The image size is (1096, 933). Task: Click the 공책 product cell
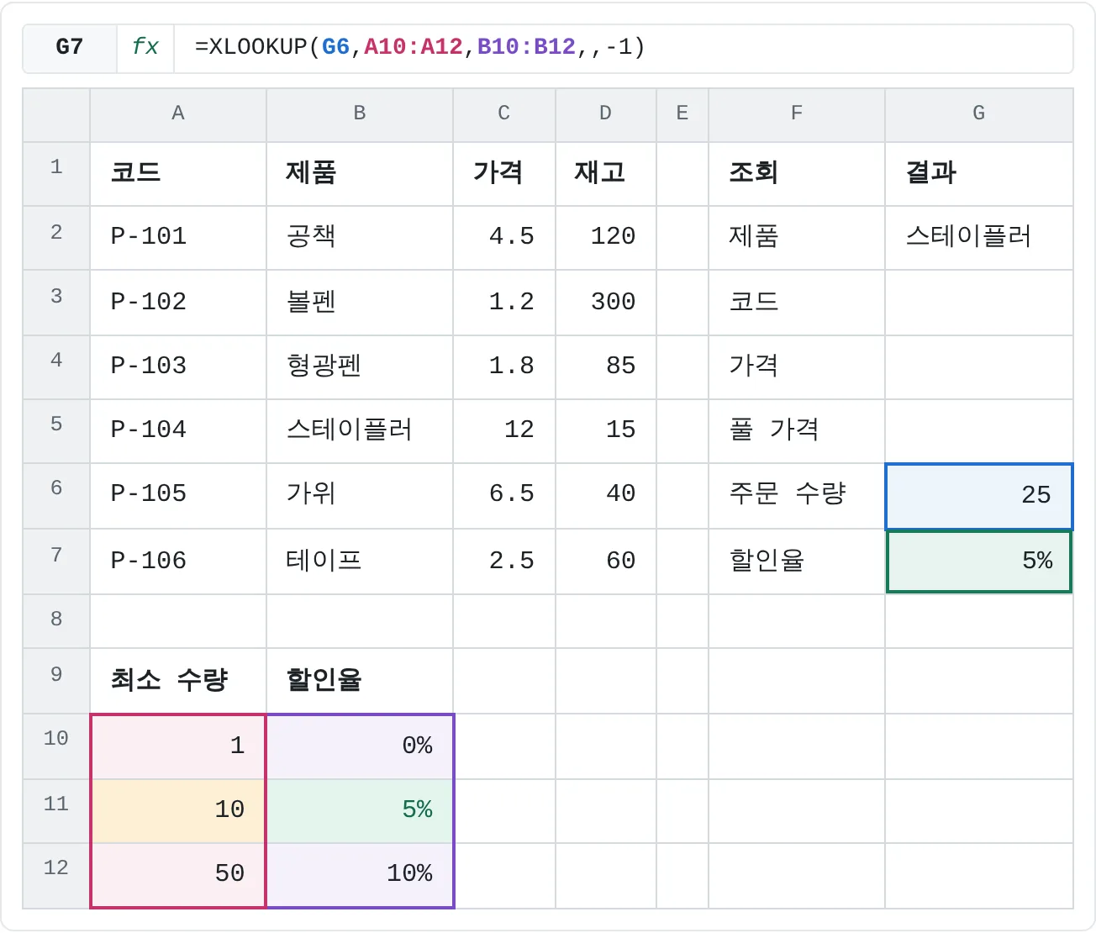click(x=360, y=238)
